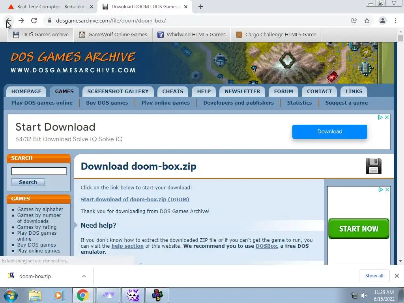Open Games by alphabet sidebar link
Image resolution: width=404 pixels, height=303 pixels.
40,209
